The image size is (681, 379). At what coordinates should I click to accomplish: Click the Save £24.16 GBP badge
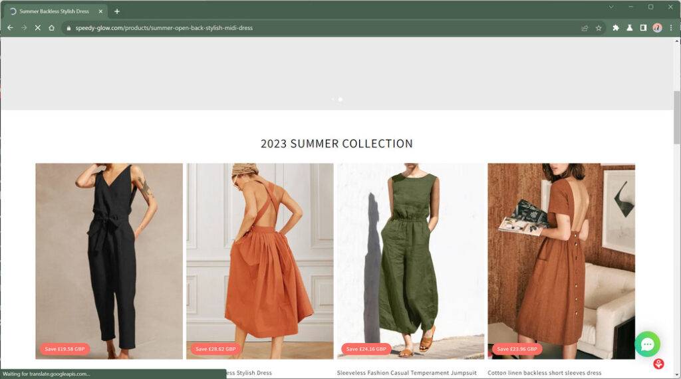click(366, 349)
